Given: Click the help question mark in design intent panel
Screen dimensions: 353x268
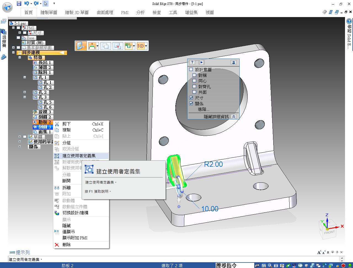Looking at the screenshot, I should click(192, 62).
